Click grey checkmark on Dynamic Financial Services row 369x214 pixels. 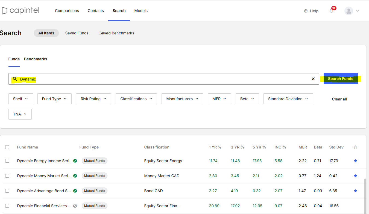coord(75,206)
